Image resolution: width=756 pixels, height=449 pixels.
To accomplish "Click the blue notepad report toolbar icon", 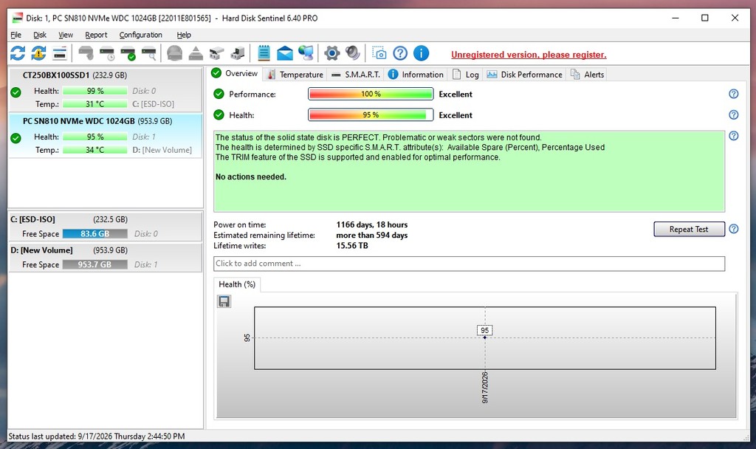I will [x=264, y=53].
